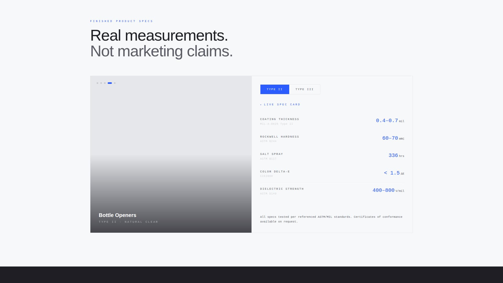503x283 pixels.
Task: Click the ASTM/MIL standards footnote text
Action: pos(331,219)
